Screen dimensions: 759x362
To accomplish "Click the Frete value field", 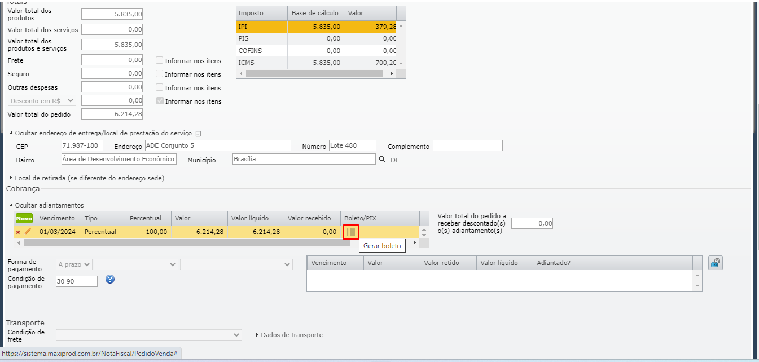I will [112, 60].
